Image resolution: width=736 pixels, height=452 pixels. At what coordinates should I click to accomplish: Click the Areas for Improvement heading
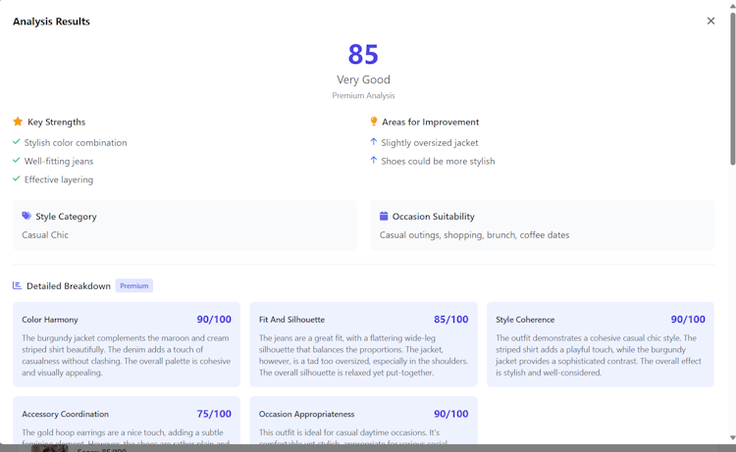tap(431, 122)
